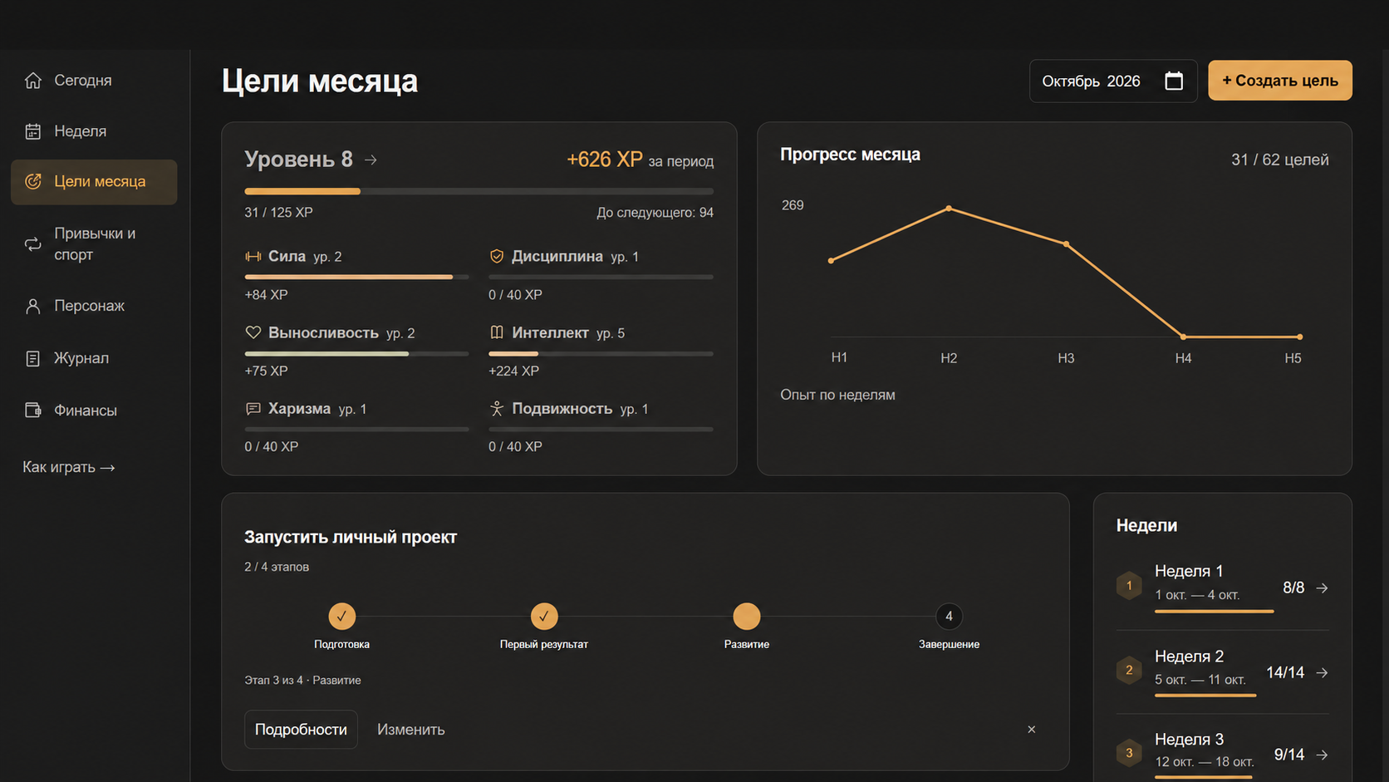Select the Развитие current stage circle

pyautogui.click(x=747, y=617)
